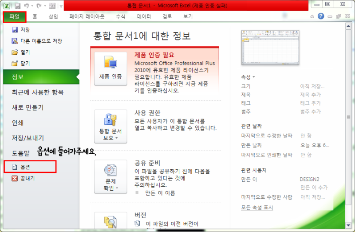Open the Undo history dropdown arrow

[x=32, y=6]
